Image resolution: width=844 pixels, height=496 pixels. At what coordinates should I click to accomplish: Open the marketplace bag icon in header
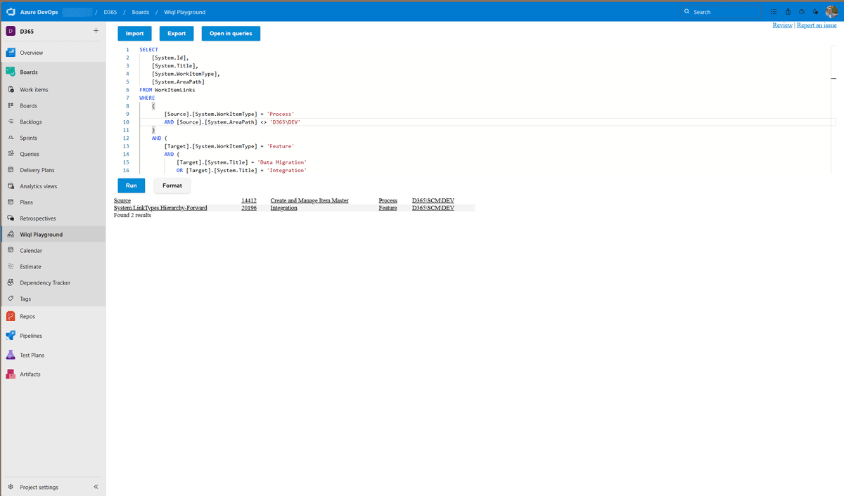pyautogui.click(x=788, y=12)
